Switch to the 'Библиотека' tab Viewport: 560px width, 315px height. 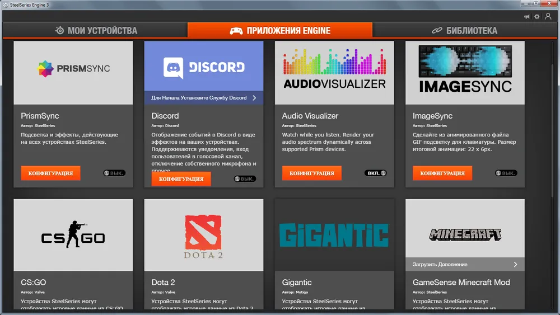coord(464,31)
